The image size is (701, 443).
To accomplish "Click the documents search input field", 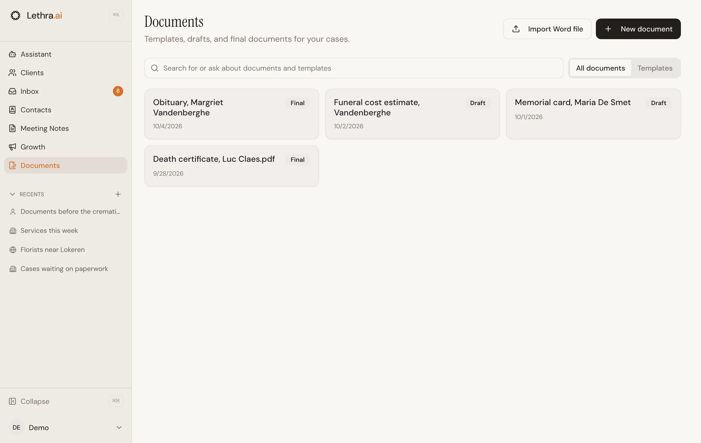I will click(354, 68).
